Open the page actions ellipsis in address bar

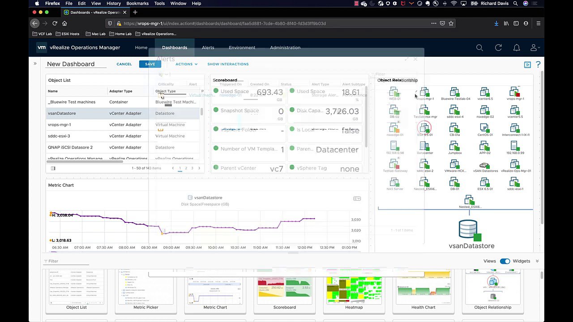pyautogui.click(x=433, y=23)
